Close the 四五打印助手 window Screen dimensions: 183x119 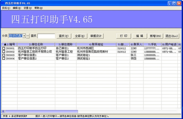click(x=179, y=3)
